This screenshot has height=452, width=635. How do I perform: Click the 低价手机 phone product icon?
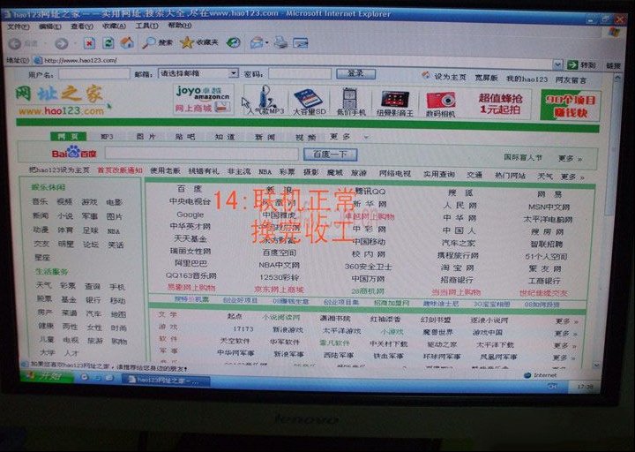[351, 102]
